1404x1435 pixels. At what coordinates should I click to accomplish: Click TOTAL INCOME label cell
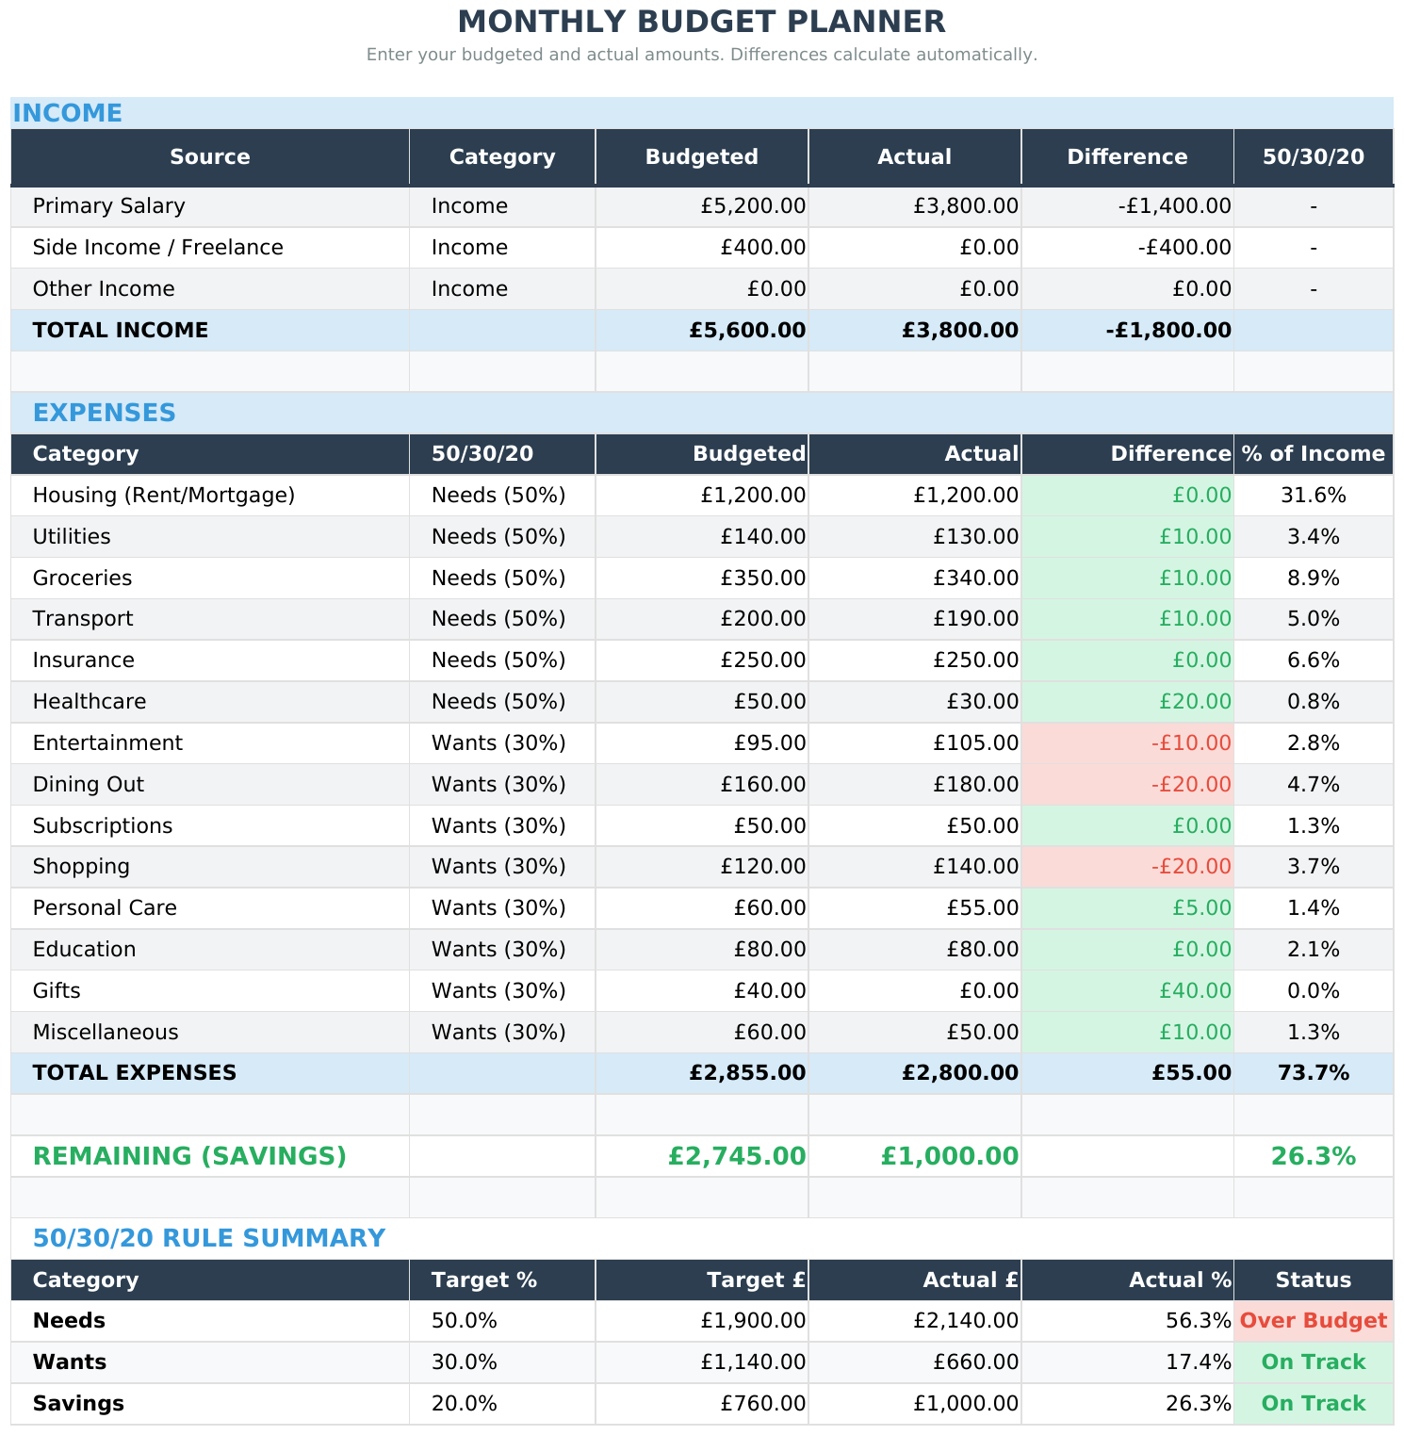pos(210,331)
